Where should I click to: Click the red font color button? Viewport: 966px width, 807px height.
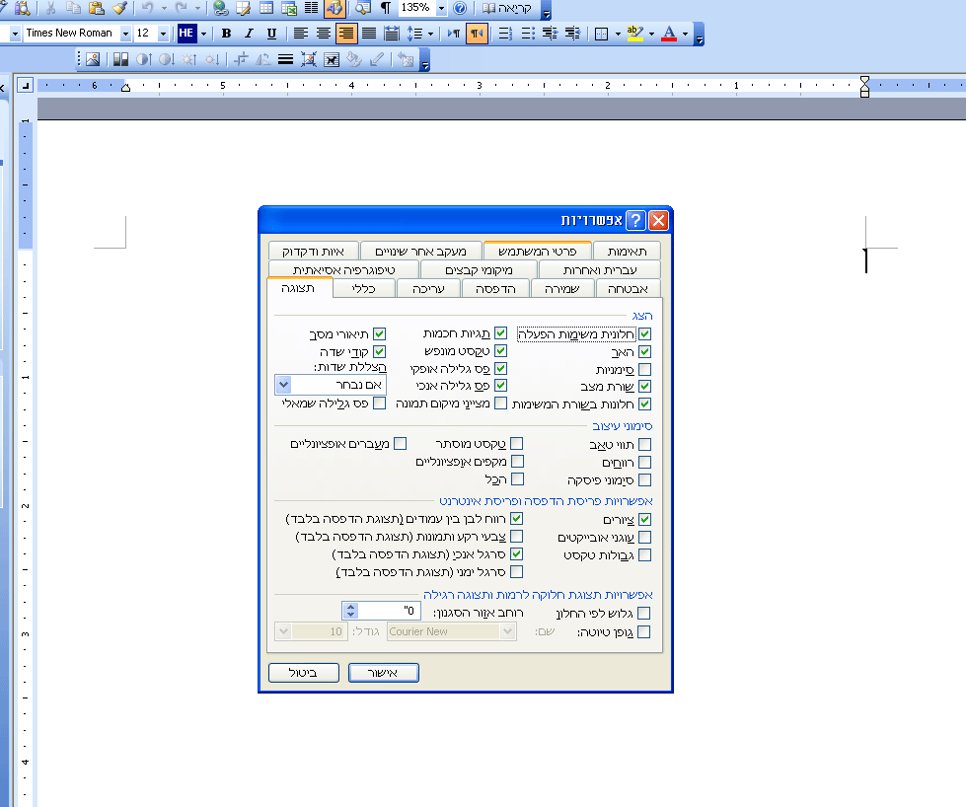click(x=669, y=34)
